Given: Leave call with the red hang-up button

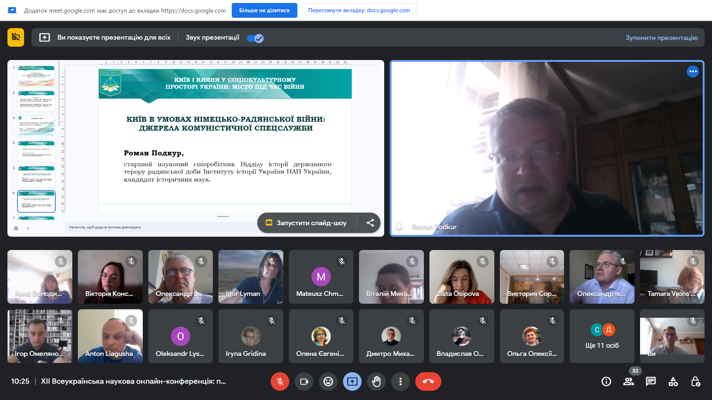Looking at the screenshot, I should coord(428,381).
